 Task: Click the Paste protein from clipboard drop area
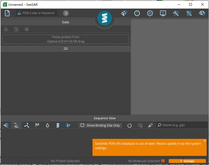66,39
